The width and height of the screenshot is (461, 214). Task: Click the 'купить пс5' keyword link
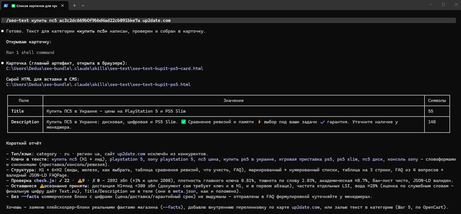coord(64,159)
